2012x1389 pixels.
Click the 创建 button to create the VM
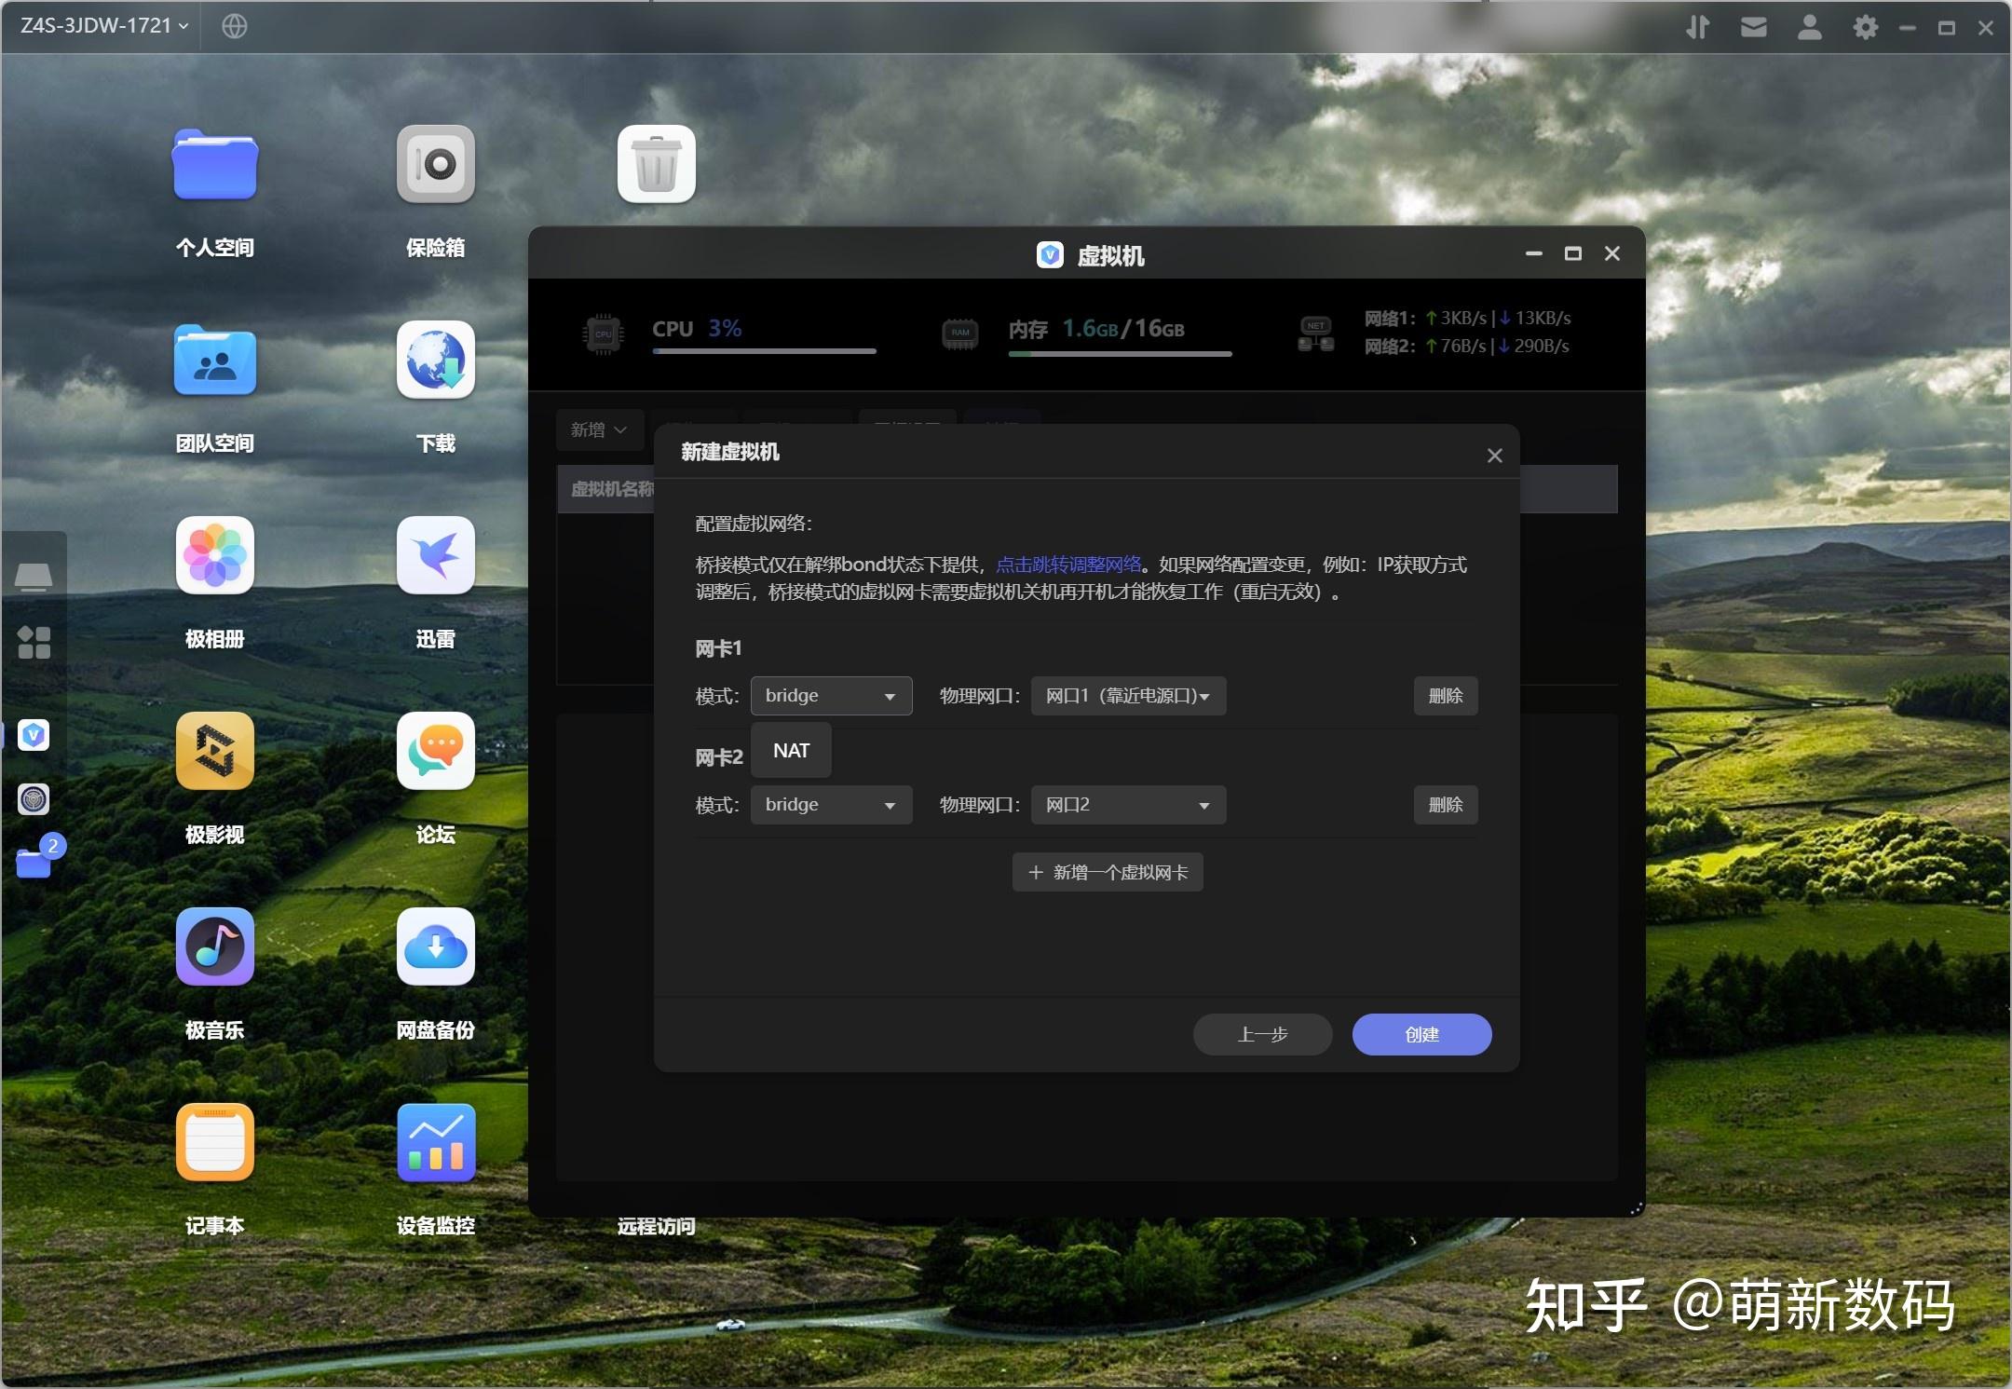[x=1421, y=1034]
